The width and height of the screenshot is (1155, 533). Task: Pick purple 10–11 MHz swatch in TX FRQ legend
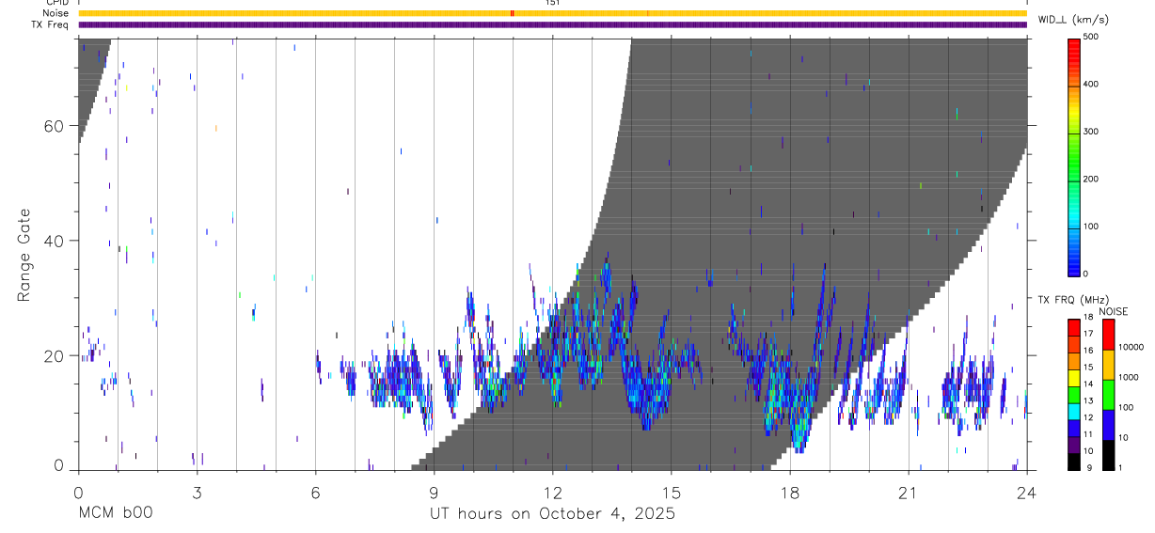(x=1073, y=443)
